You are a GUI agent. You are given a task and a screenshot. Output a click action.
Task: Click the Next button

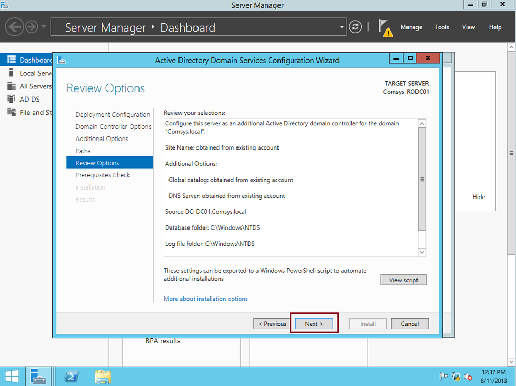pyautogui.click(x=314, y=324)
